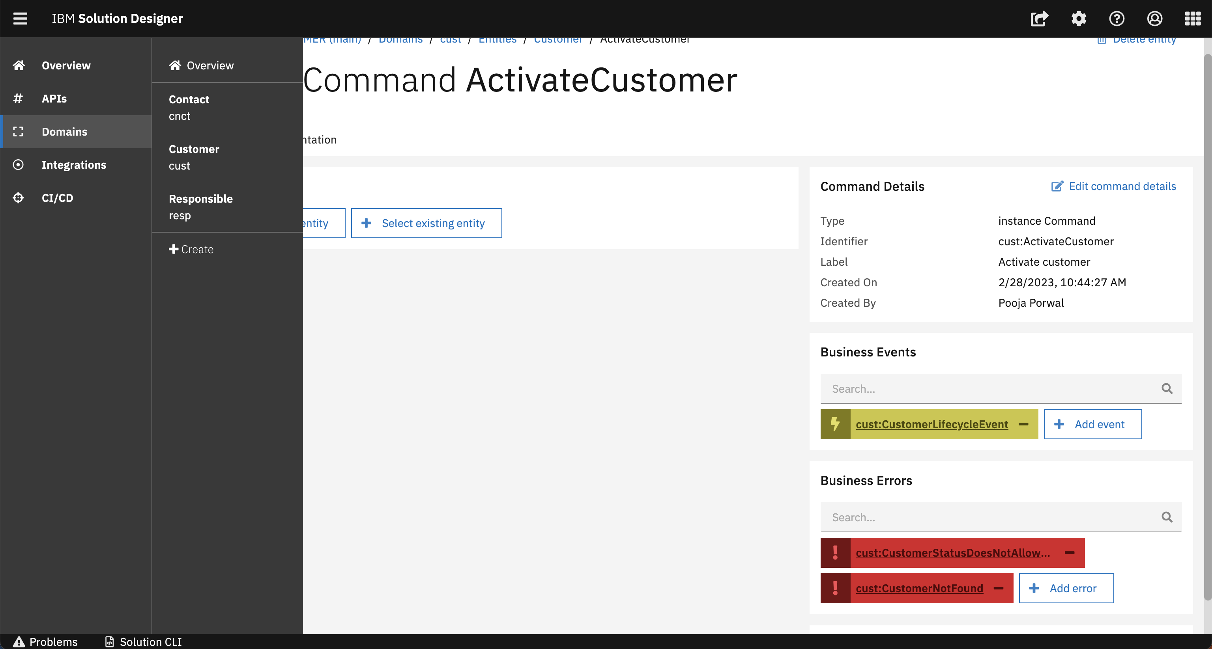This screenshot has height=649, width=1212.
Task: Click Edit command details link
Action: pos(1114,186)
